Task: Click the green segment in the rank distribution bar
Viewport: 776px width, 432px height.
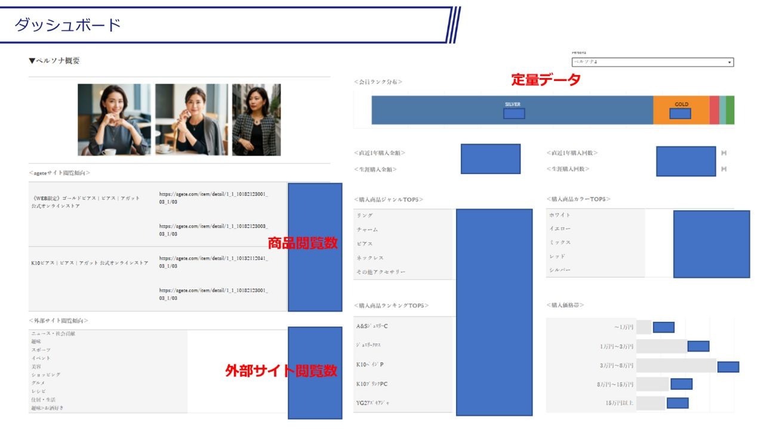Action: pyautogui.click(x=730, y=110)
